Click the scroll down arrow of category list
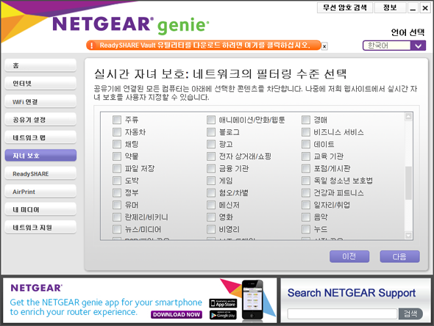Viewport: 434px width, 326px height. tap(408, 236)
